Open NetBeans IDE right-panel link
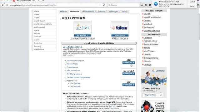Screen dimensions: 200x112 (149, 27)
